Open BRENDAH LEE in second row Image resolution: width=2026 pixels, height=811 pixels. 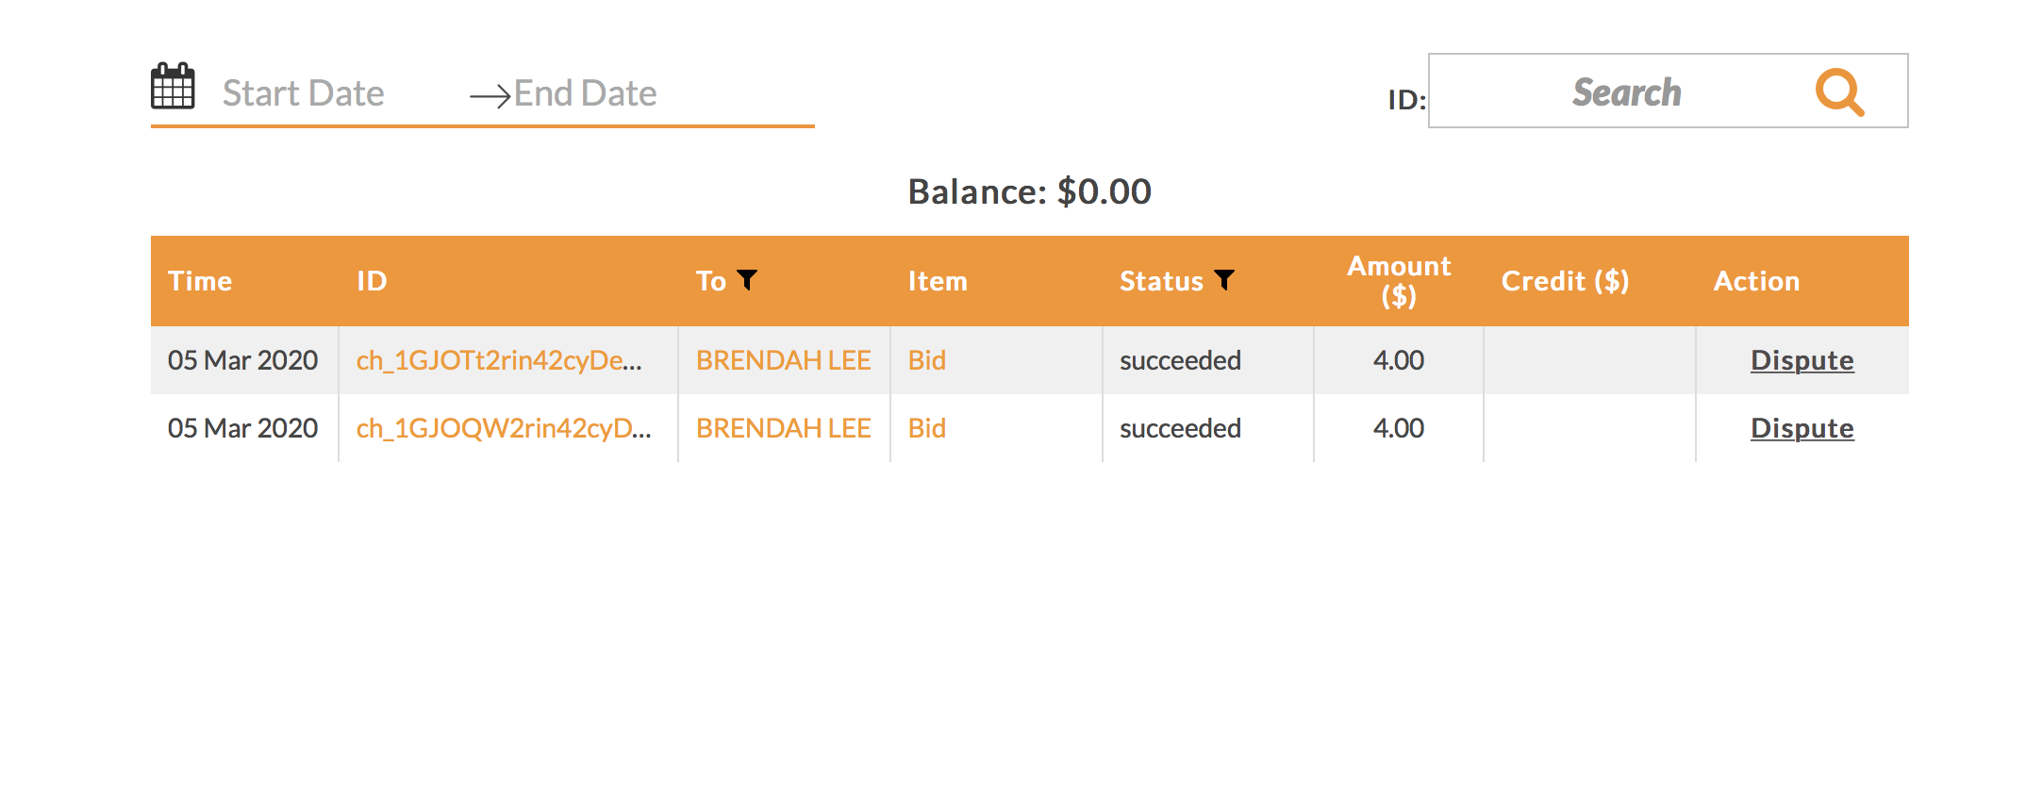coord(783,428)
